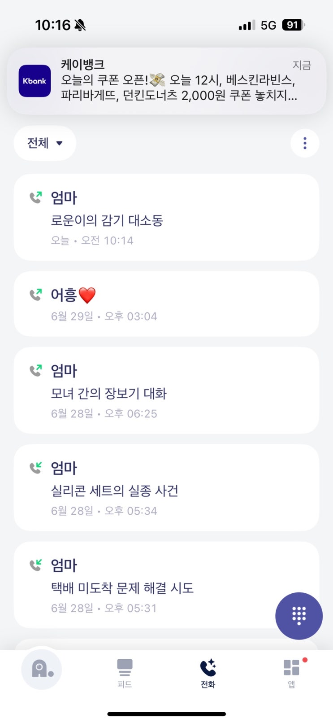The image size is (333, 723).
Task: Tap the small arrow next to 전체
Action: click(x=59, y=144)
